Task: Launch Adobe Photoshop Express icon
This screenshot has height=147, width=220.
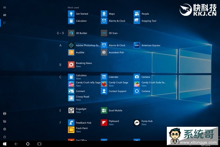Action: point(71,45)
